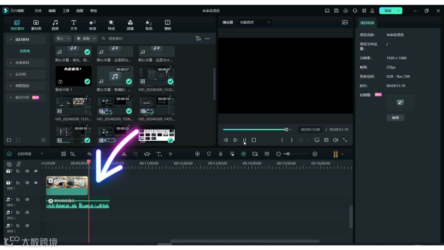Lock the 音频 3 track
Viewport: 444px width, 250px height.
tap(18, 226)
